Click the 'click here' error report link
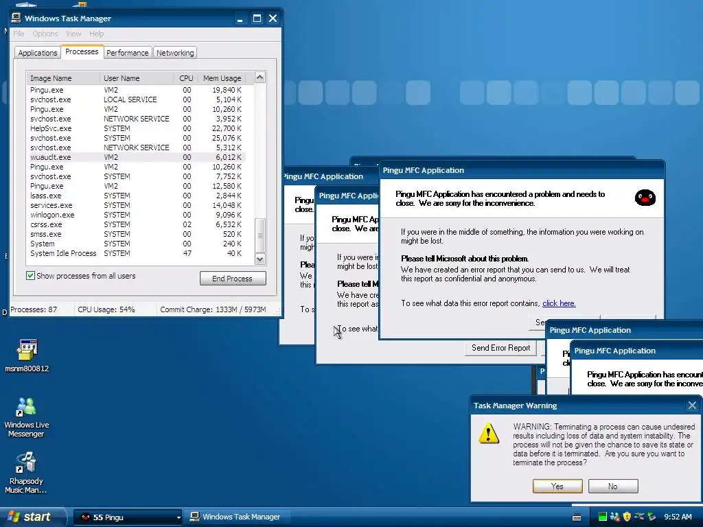 pyautogui.click(x=559, y=303)
